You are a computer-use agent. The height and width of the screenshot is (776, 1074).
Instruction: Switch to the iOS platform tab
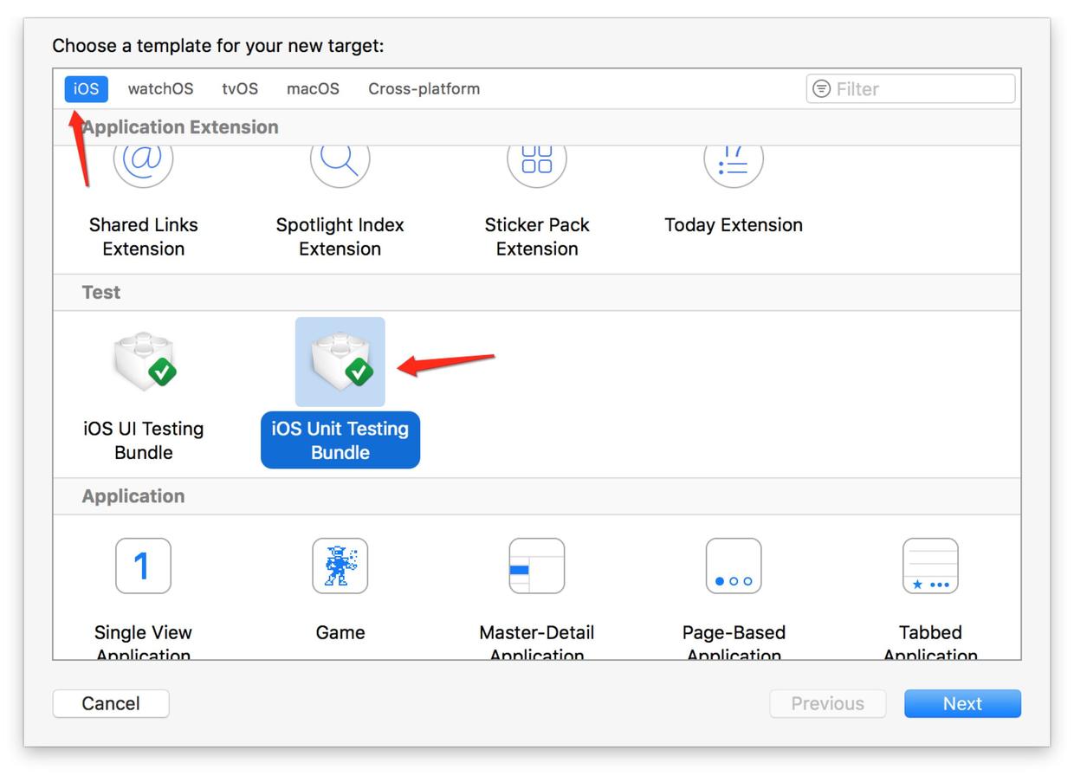point(86,88)
